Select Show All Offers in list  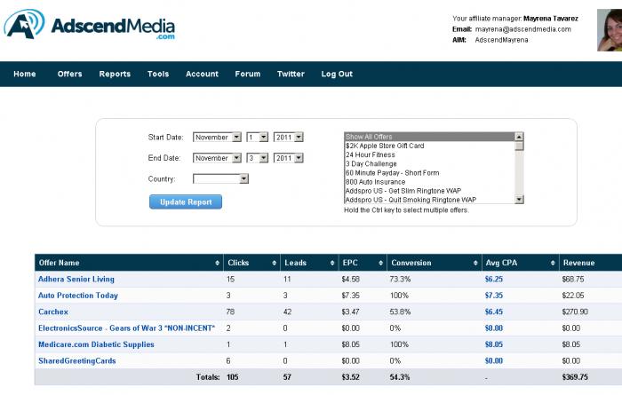tap(429, 137)
